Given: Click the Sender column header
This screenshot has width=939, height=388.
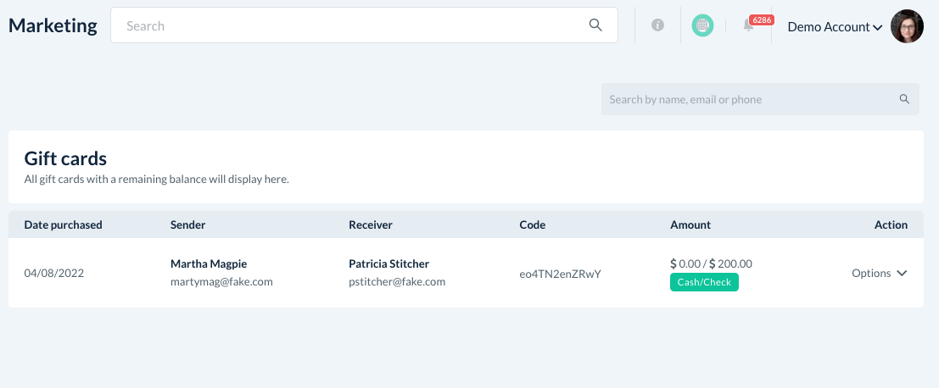Looking at the screenshot, I should (188, 224).
